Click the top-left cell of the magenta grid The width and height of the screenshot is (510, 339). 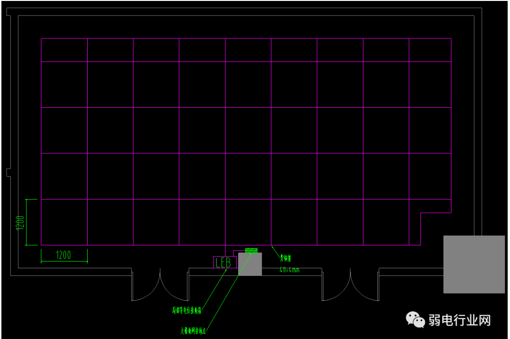[64, 50]
